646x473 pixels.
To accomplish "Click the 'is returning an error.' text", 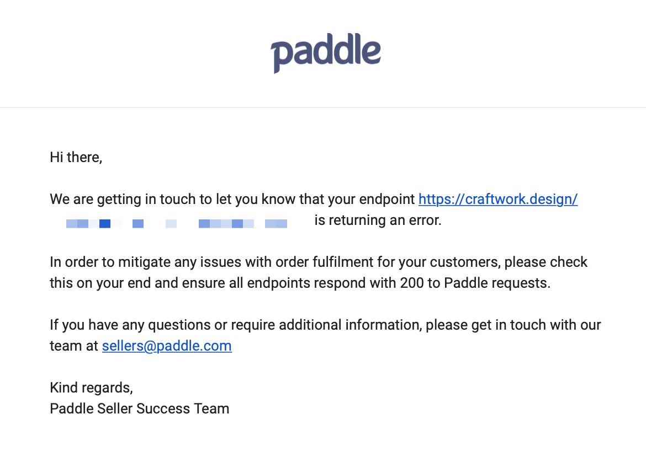I will 378,220.
